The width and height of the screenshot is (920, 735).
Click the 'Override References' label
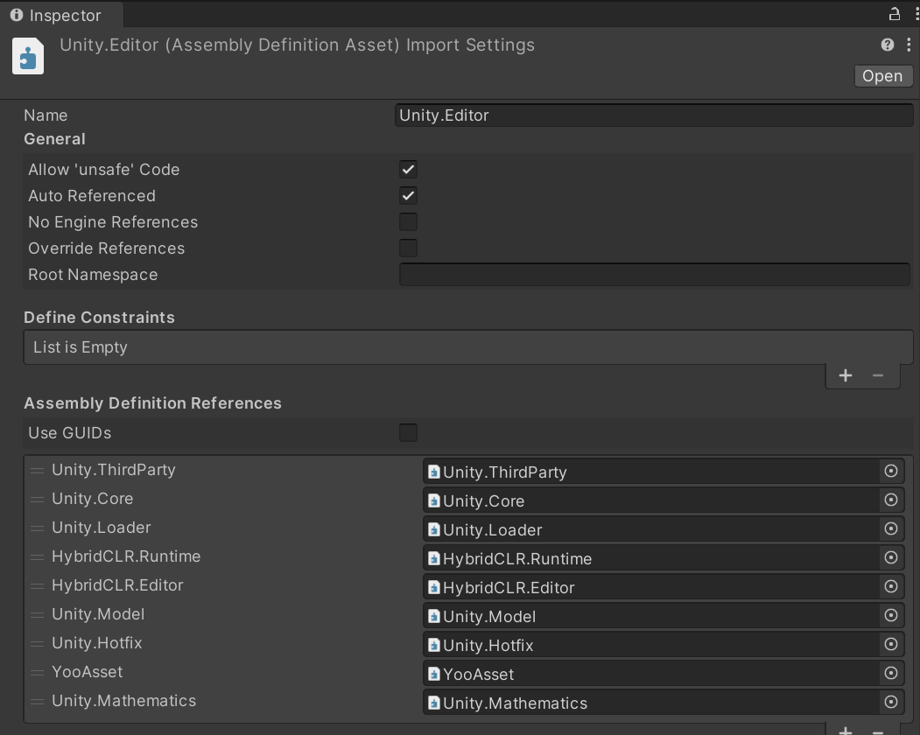click(106, 248)
